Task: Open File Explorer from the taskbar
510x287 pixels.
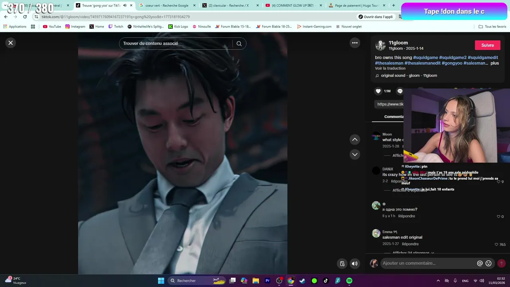Action: (x=256, y=281)
